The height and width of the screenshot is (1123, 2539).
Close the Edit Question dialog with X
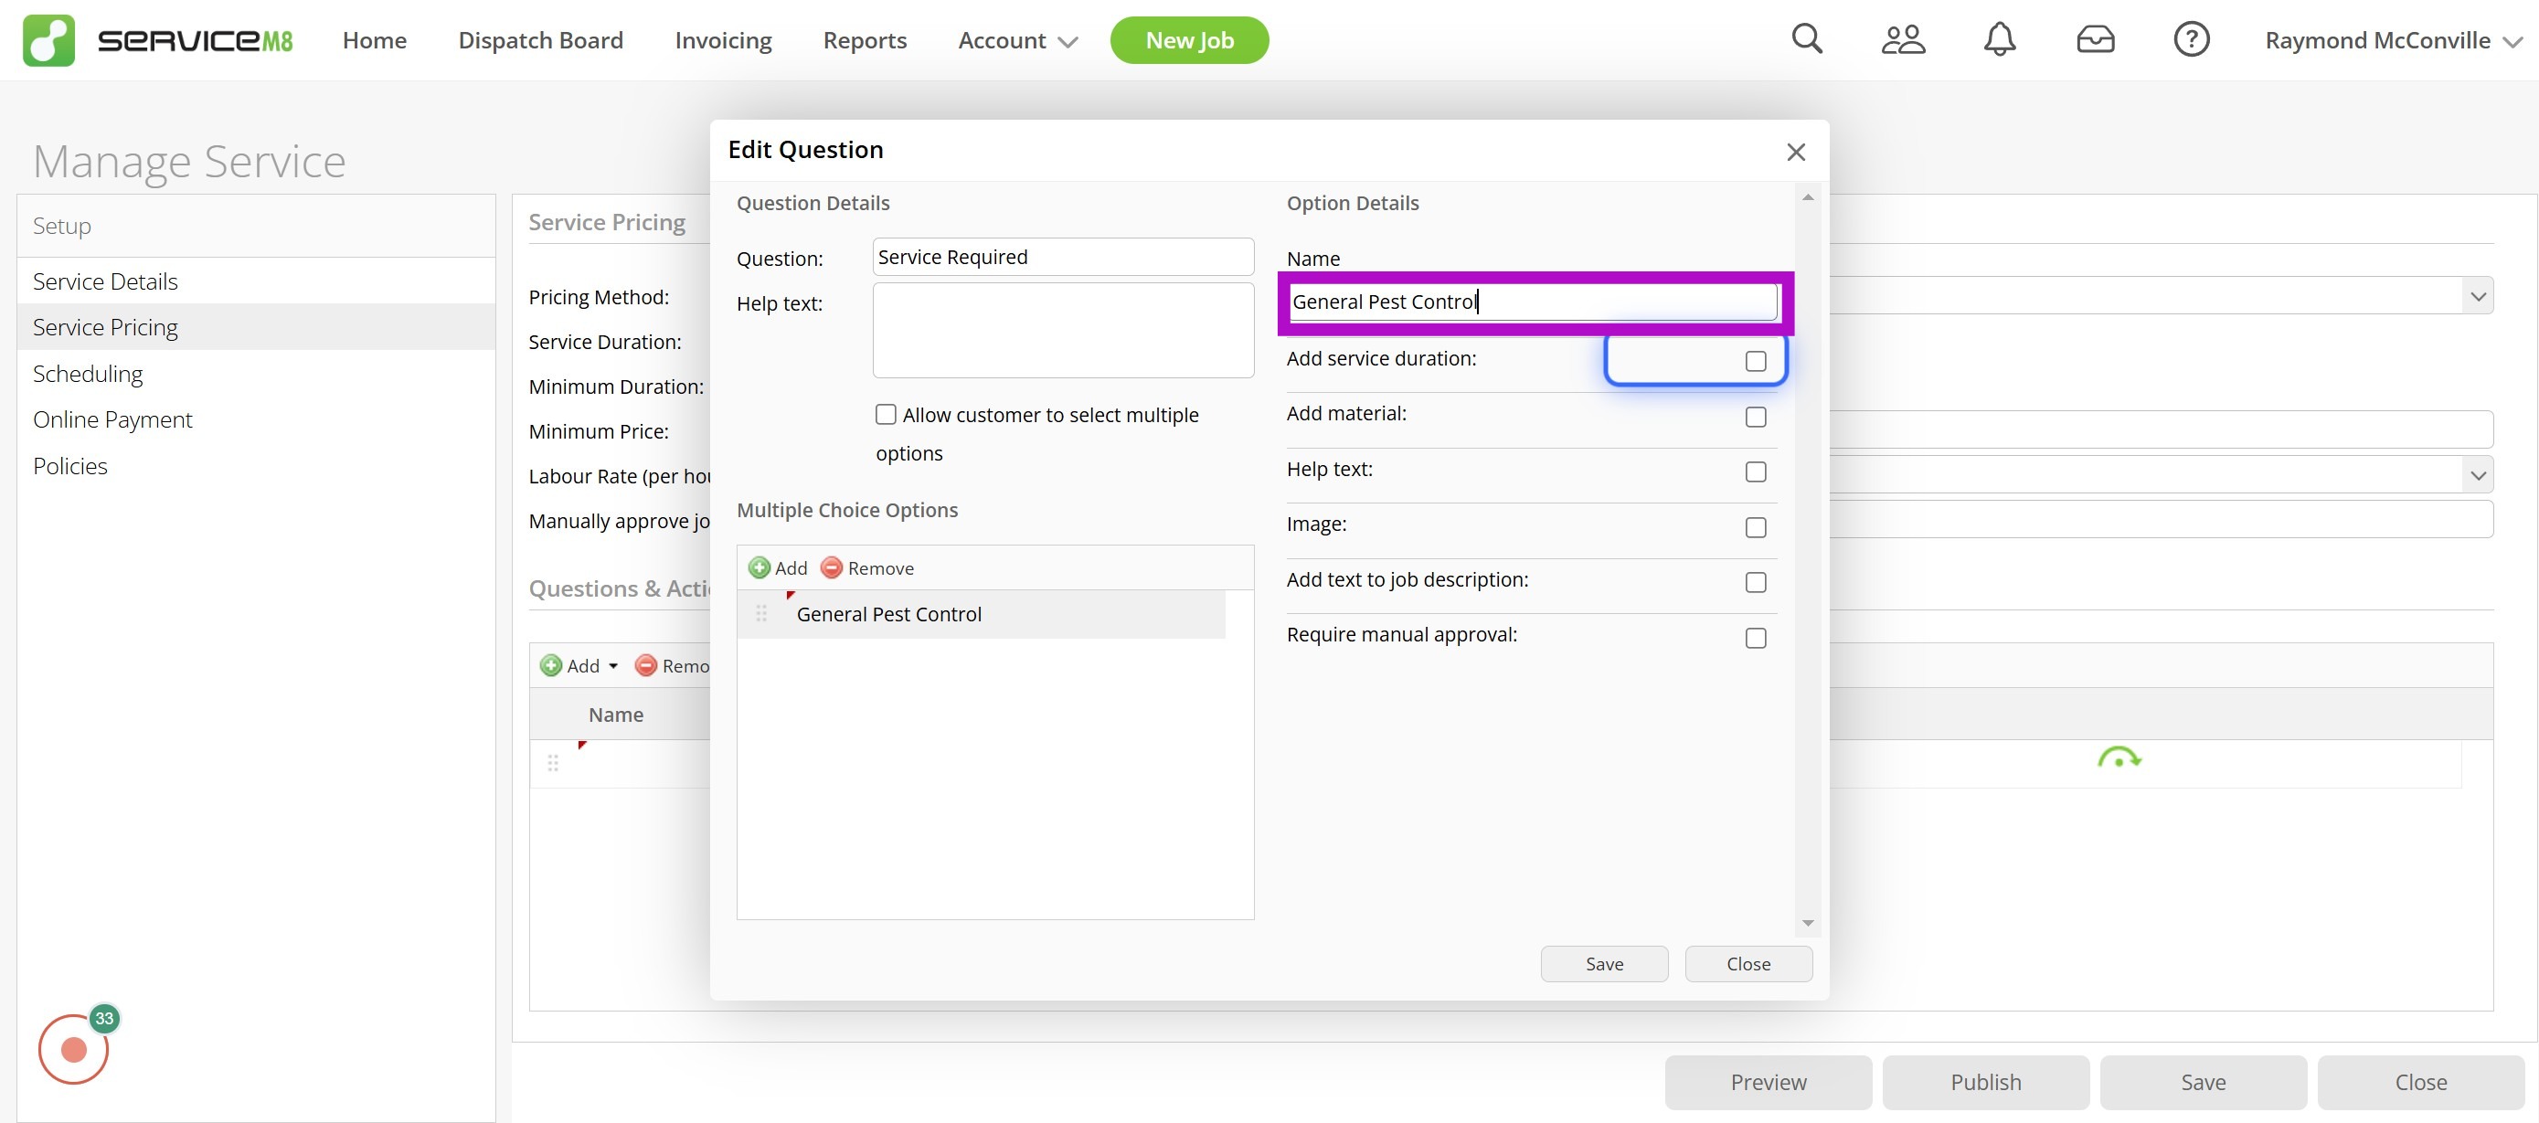point(1796,152)
